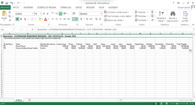This screenshot has height=105, width=195.
Task: Click Crear un PDF
Action: point(185,17)
